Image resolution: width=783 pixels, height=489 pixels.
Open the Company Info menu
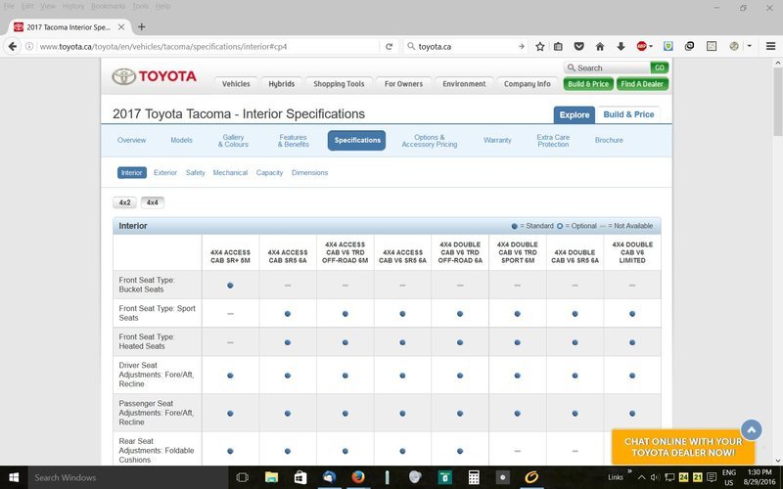coord(527,84)
